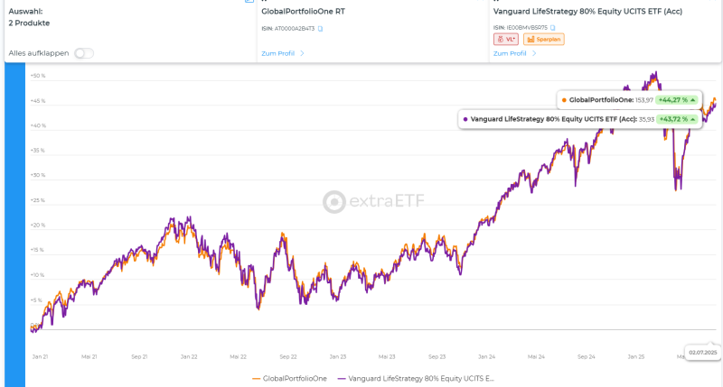
Task: Toggle the 'Alles aufklappen' switch
Action: click(84, 53)
